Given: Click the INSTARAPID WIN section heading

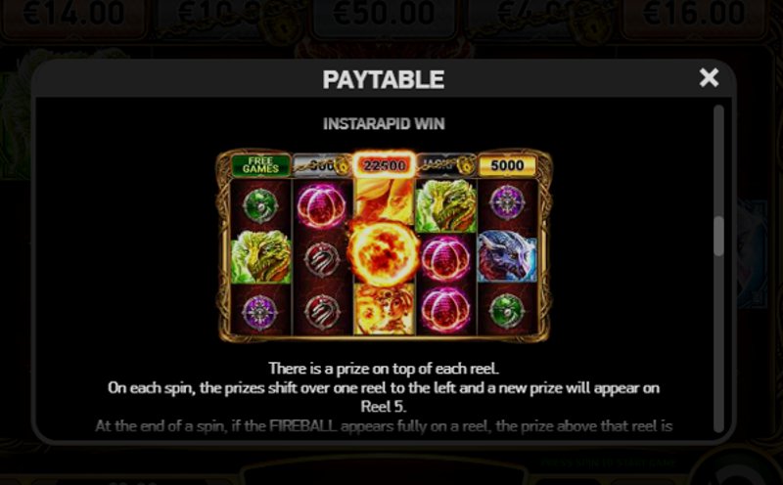Looking at the screenshot, I should point(384,123).
